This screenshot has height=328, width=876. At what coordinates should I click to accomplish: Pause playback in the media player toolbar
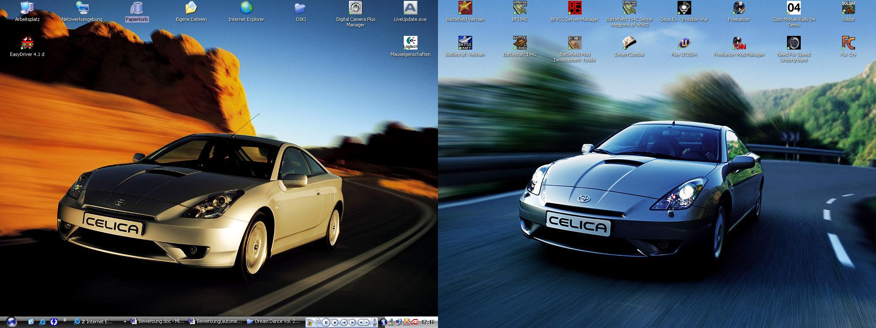326,322
